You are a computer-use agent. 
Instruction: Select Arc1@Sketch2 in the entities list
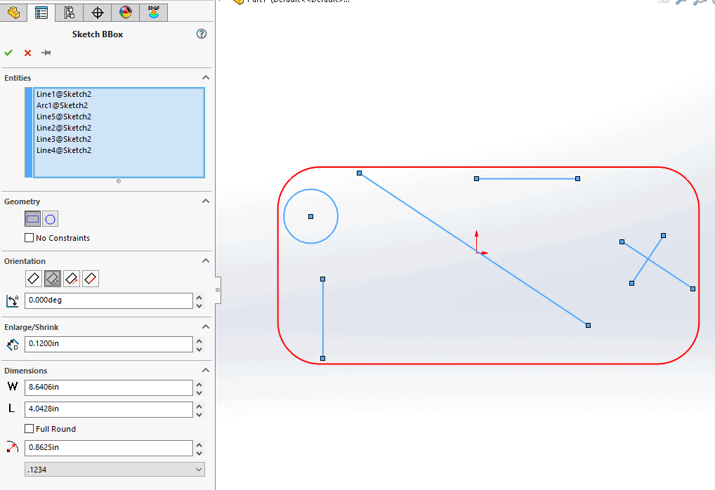pyautogui.click(x=63, y=105)
